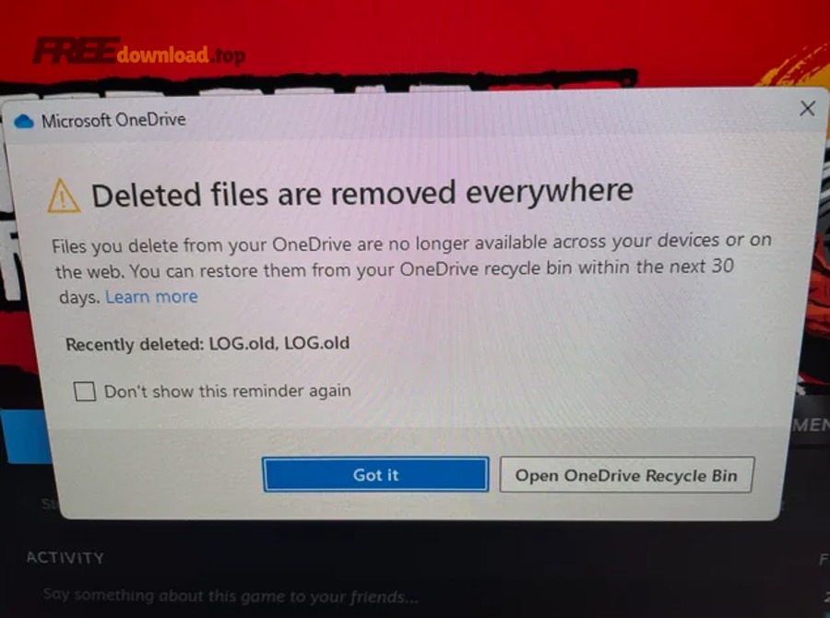Open OneDrive Recycle Bin

pyautogui.click(x=626, y=475)
